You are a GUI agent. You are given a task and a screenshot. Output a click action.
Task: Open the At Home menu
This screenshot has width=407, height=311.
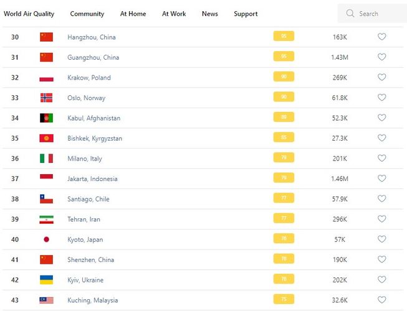[x=133, y=14]
